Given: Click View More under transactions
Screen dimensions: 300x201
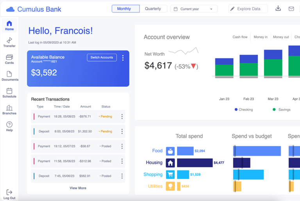Looking at the screenshot, I should pyautogui.click(x=78, y=188).
